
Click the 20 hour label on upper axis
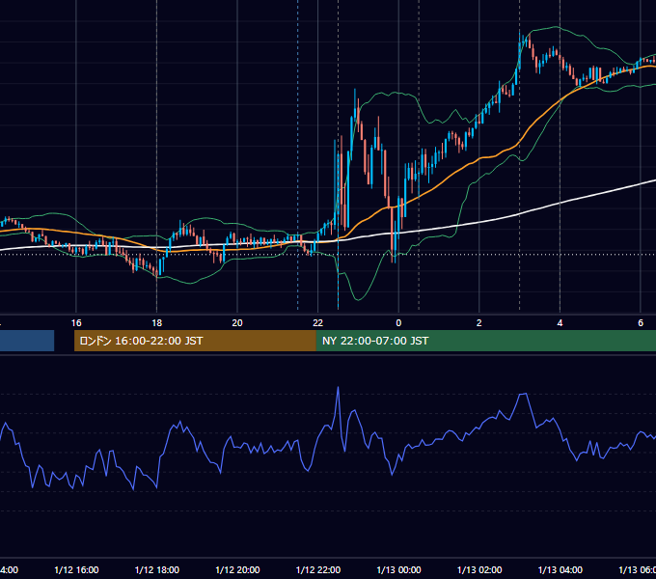click(237, 323)
